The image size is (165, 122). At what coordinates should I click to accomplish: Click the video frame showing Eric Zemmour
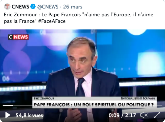82,76
